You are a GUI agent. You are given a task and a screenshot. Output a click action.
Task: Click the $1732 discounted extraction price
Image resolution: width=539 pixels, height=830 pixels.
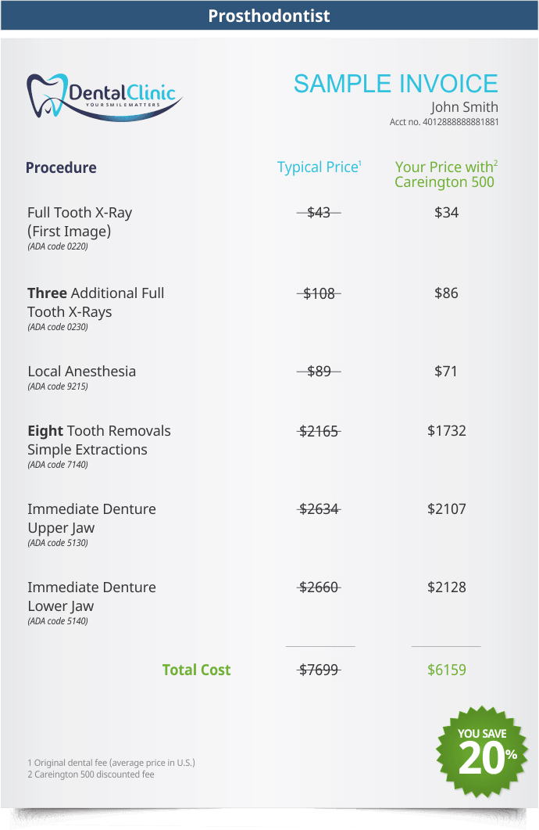tap(446, 431)
